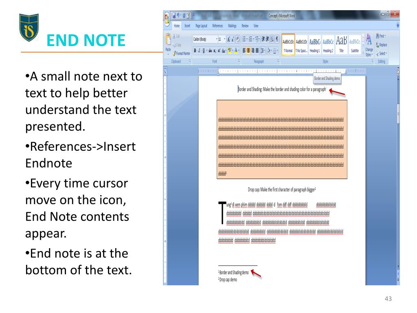
Task: Toggle Center alignment
Action: [248, 50]
